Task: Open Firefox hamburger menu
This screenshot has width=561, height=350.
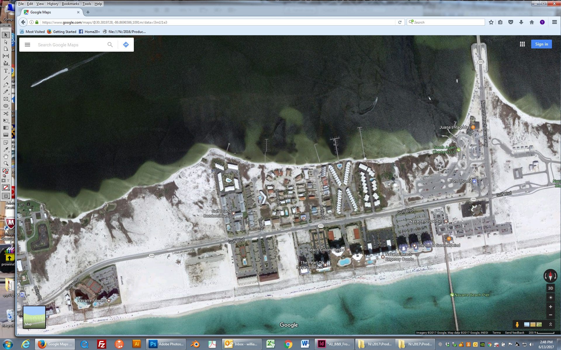Action: [554, 22]
